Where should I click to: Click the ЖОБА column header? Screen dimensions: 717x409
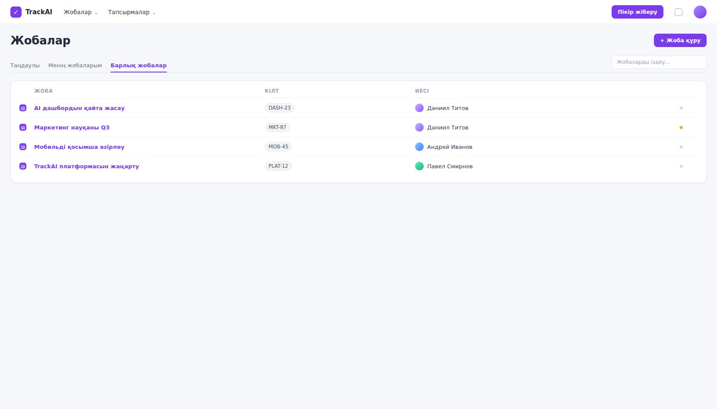(44, 91)
